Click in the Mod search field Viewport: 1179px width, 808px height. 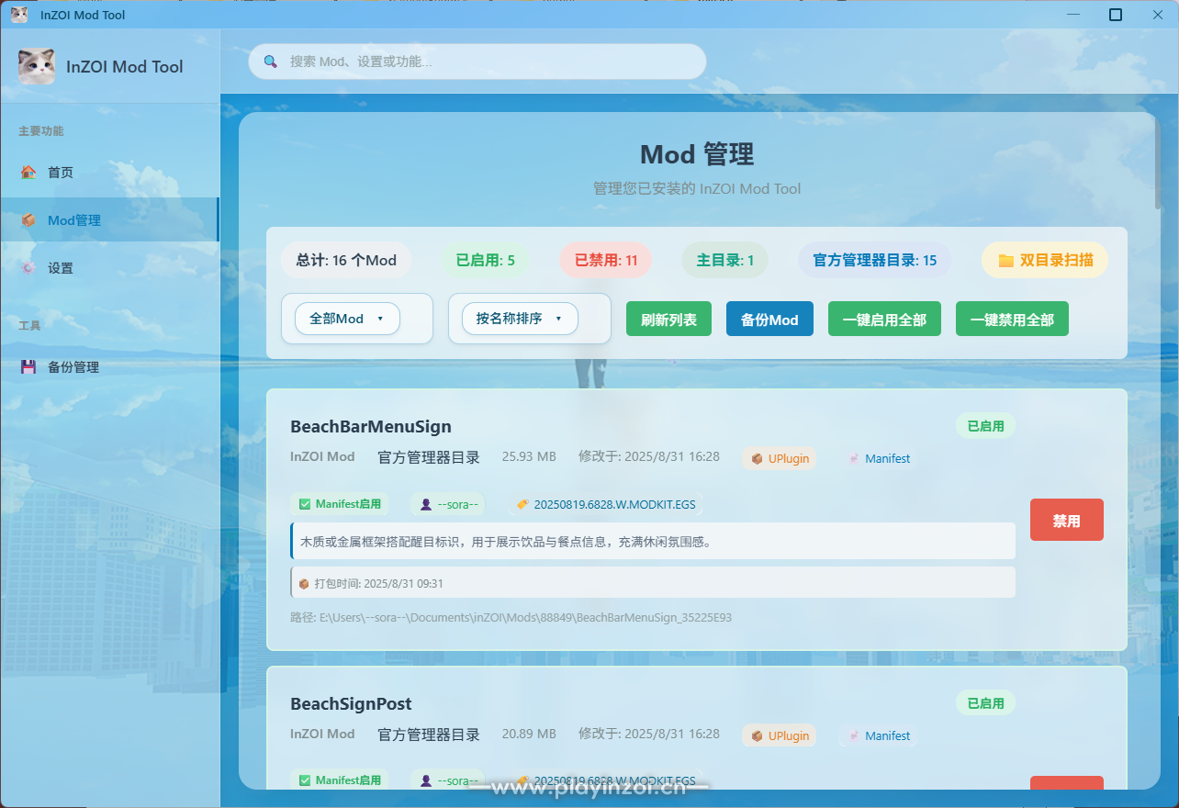tap(487, 62)
